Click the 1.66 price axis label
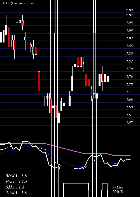 click(129, 100)
